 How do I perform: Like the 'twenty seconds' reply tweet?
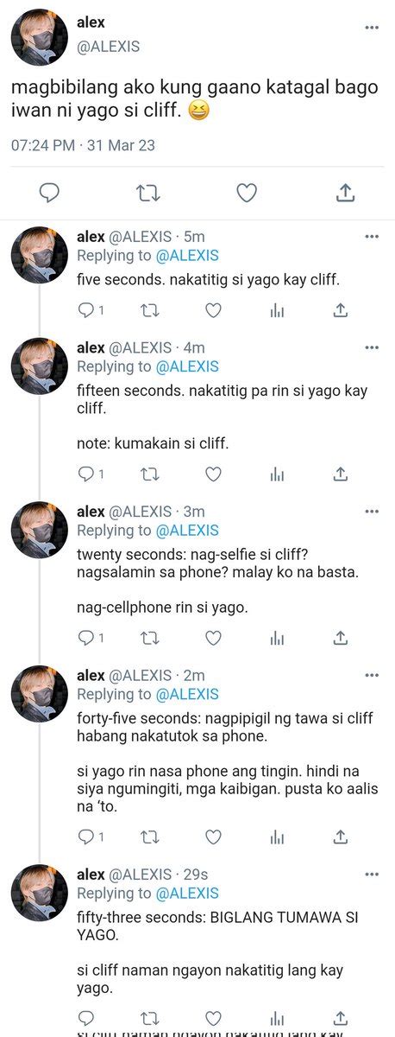tap(213, 638)
